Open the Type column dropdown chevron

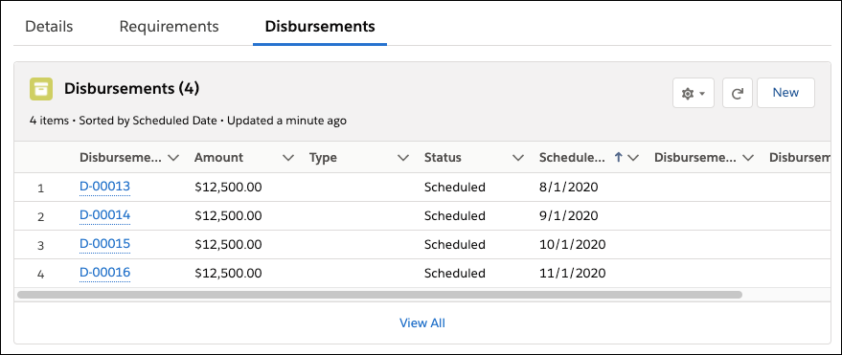click(402, 158)
